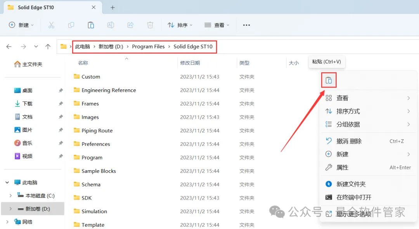Viewport: 419px width, 229px height.
Task: Select 网络 in navigation tree
Action: coord(23,222)
